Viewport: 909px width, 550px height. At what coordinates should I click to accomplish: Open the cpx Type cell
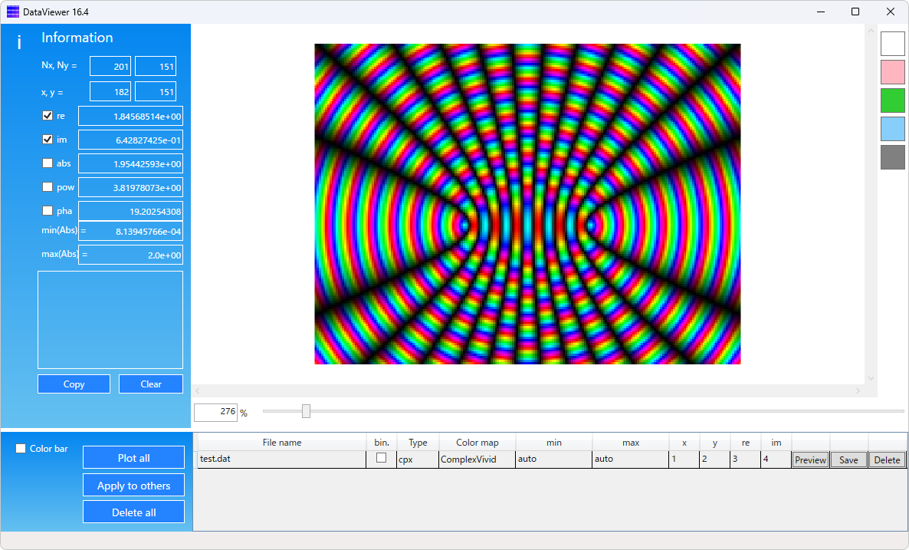(x=418, y=459)
